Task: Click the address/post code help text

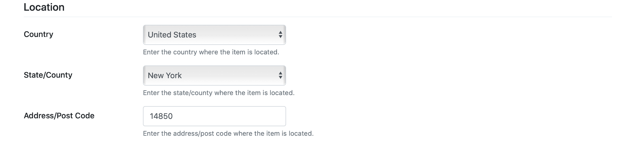Action: pyautogui.click(x=228, y=133)
